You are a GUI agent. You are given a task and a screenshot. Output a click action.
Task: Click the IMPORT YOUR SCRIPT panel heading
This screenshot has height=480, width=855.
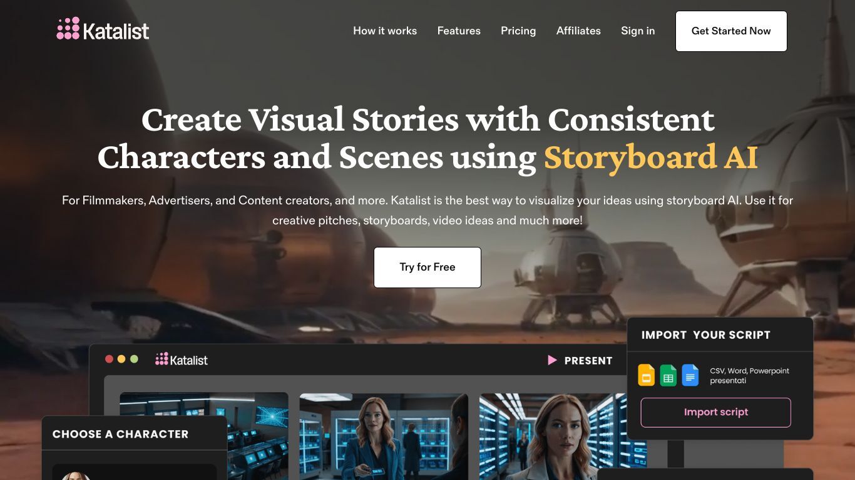click(x=706, y=335)
